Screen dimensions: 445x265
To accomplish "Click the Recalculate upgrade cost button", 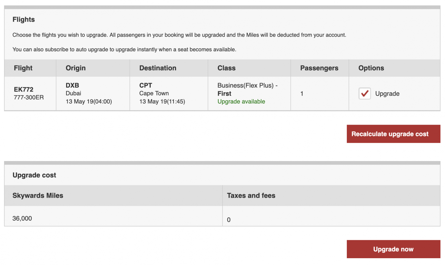I will tap(393, 134).
